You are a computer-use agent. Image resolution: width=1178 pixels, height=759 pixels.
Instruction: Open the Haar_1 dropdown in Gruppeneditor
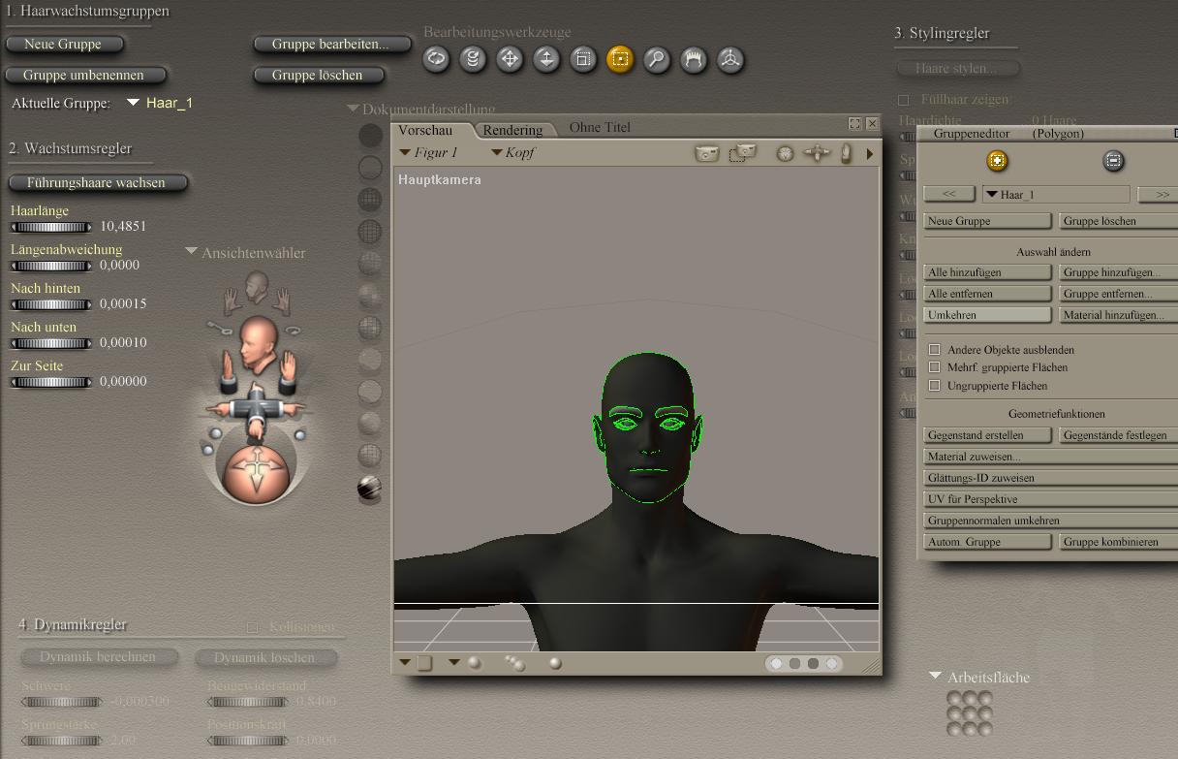(x=1055, y=194)
